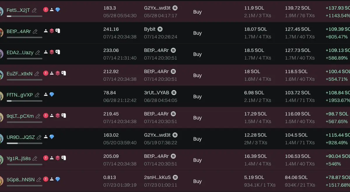Click the progress bar under UR9D...JQSZ

click(x=24, y=143)
